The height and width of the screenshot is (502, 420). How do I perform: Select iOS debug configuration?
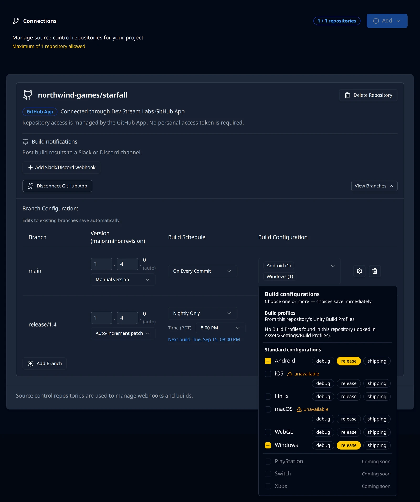click(x=323, y=383)
